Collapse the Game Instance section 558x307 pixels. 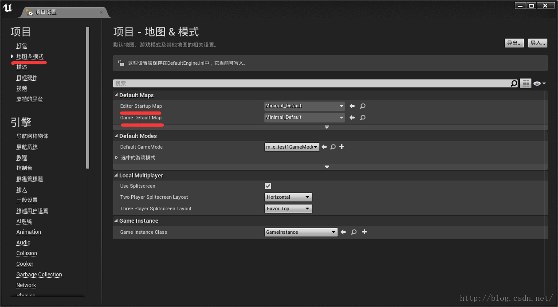point(116,221)
